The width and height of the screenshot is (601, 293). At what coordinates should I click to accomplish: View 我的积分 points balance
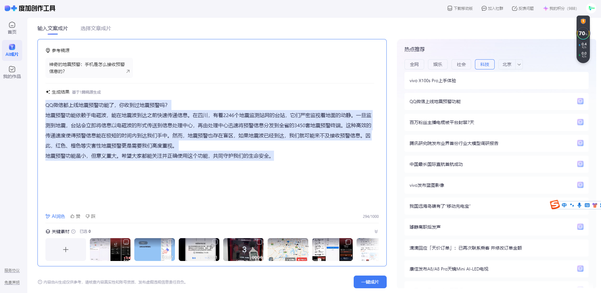click(x=560, y=9)
